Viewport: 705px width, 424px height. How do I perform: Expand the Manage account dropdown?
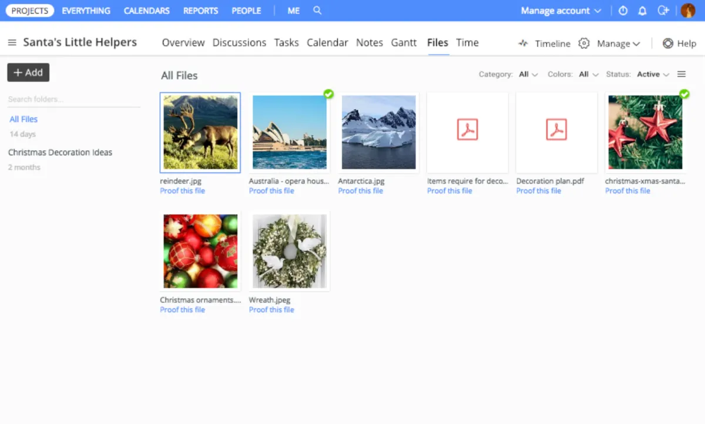click(561, 11)
